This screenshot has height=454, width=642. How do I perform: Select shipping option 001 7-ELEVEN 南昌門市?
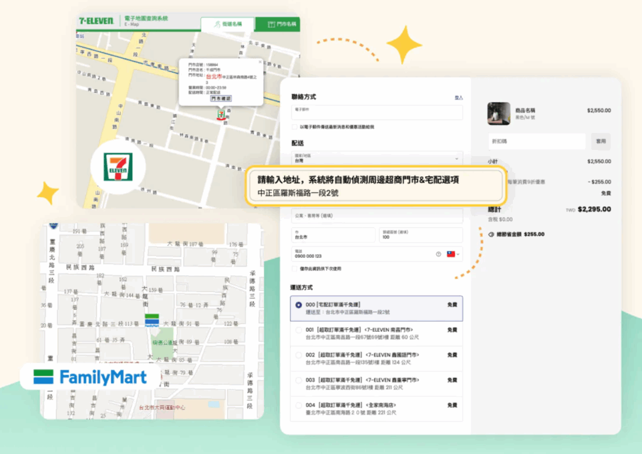377,334
